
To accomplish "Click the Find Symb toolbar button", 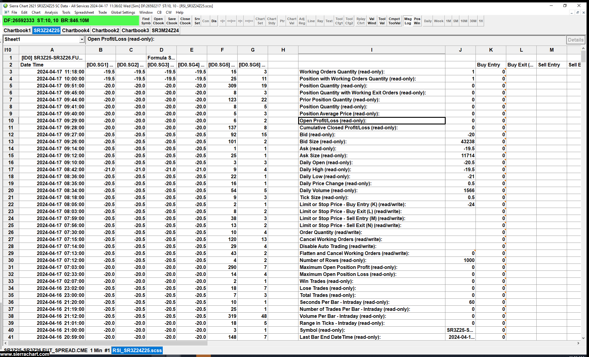I will (x=146, y=21).
